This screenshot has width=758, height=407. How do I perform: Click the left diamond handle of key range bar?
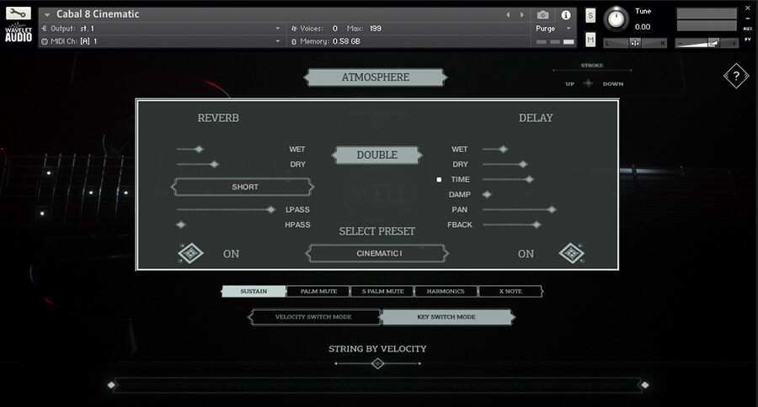click(112, 385)
